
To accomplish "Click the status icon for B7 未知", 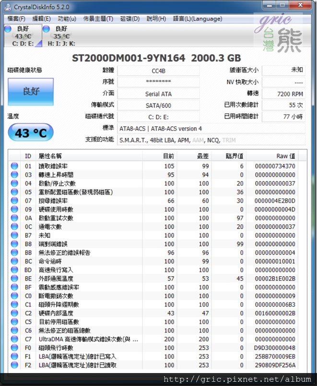I will click(14, 235).
